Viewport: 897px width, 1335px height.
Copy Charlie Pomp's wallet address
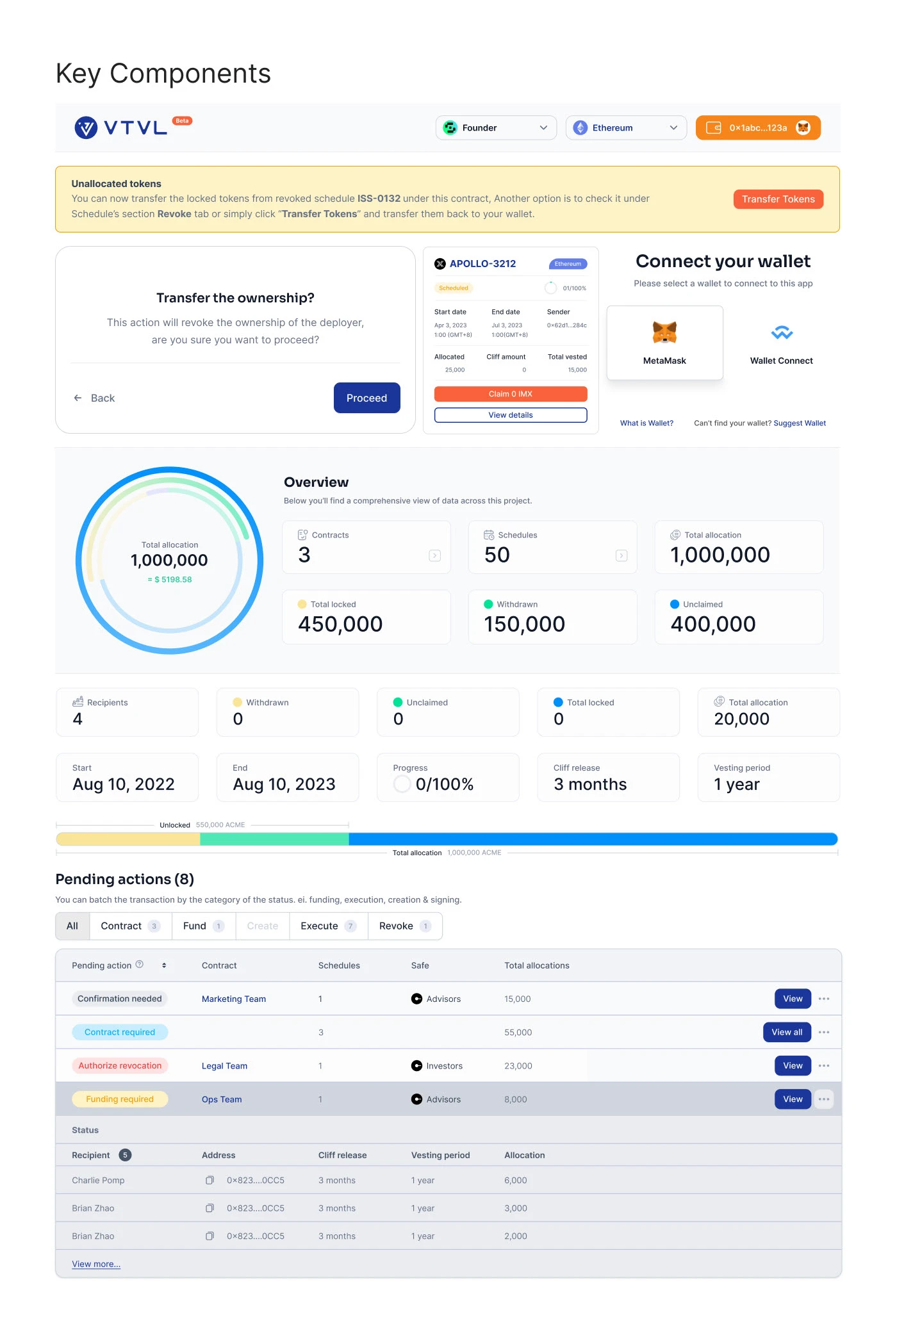point(210,1180)
